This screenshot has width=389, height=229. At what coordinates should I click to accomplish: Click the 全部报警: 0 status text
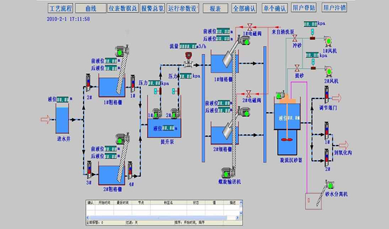[95, 223]
